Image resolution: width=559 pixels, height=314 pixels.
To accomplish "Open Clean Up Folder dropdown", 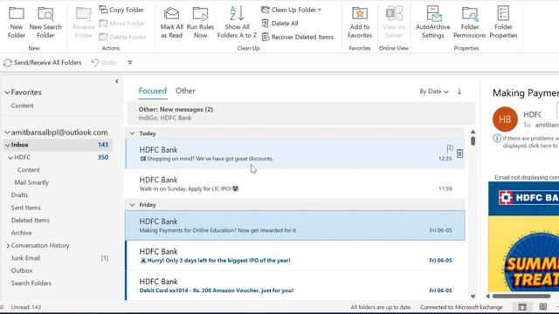I will coord(291,10).
